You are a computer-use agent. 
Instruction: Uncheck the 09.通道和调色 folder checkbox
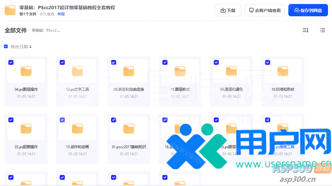[x=216, y=62]
